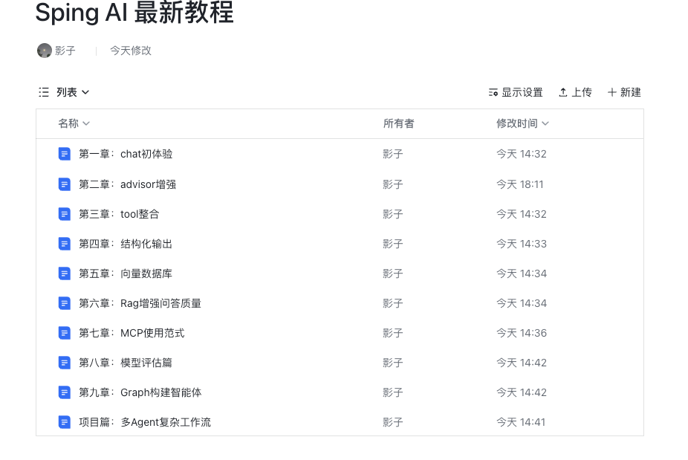Image resolution: width=688 pixels, height=460 pixels.
Task: Click owner 影子 in 第五章 row
Action: 393,273
